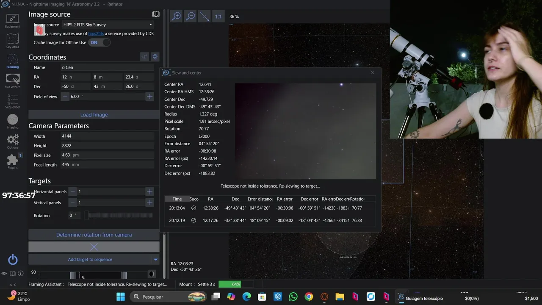
Task: Edit the RA hours field
Action: [x=75, y=77]
